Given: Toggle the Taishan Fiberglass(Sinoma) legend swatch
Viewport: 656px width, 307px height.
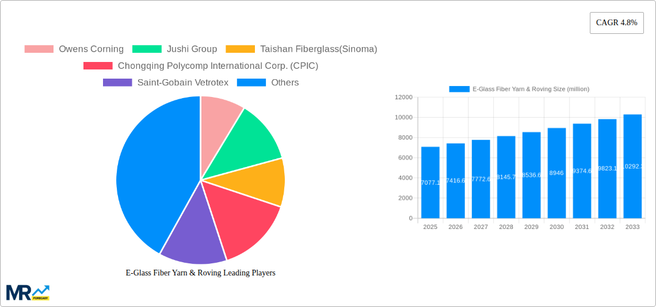Looking at the screenshot, I should pos(240,49).
